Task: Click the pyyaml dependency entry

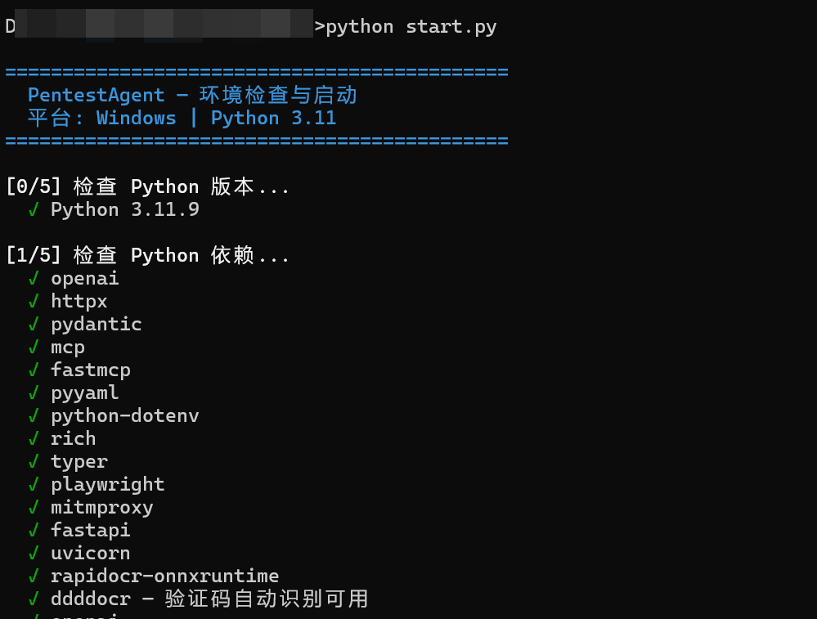Action: [85, 393]
